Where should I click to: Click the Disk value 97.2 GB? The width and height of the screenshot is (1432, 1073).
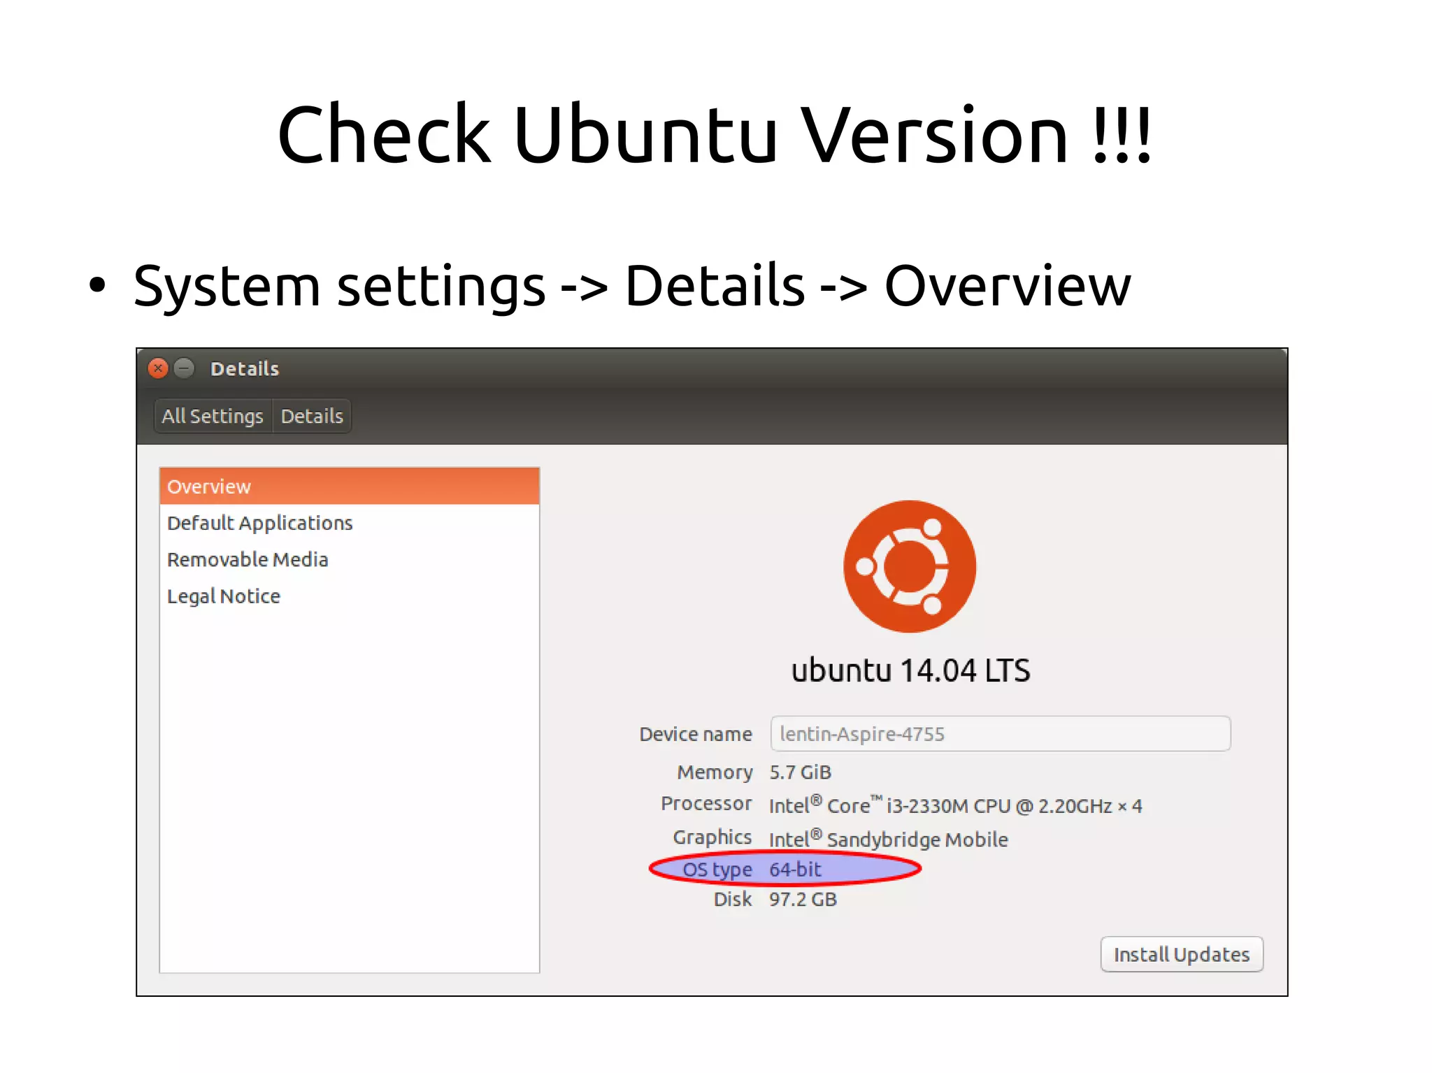pyautogui.click(x=803, y=900)
